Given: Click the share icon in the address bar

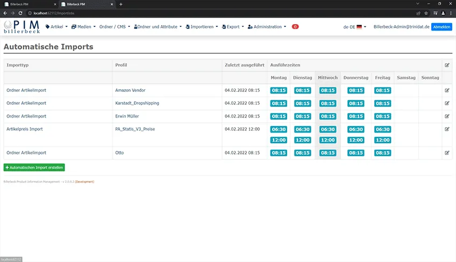Looking at the screenshot, I should (418, 13).
